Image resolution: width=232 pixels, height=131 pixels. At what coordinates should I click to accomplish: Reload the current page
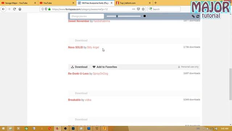pyautogui.click(x=14, y=9)
